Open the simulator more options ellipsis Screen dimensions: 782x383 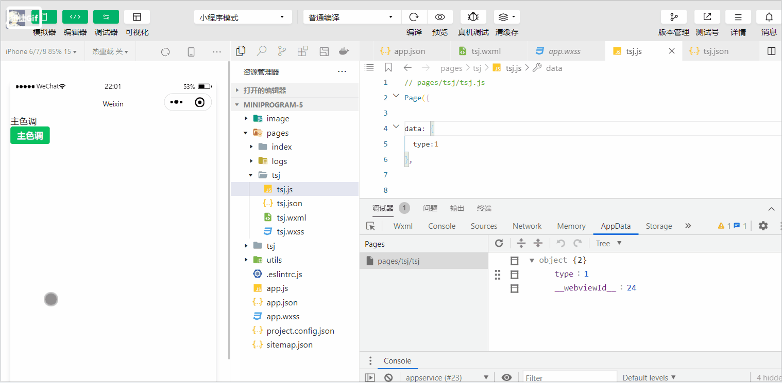point(217,52)
